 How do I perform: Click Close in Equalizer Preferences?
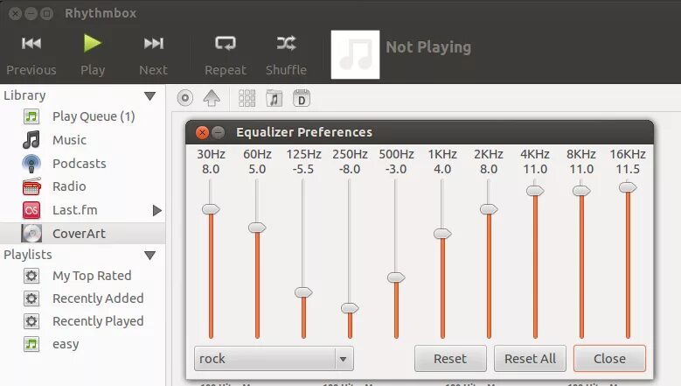click(609, 359)
